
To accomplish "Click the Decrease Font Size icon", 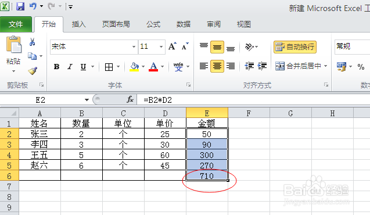I will 185,46.
